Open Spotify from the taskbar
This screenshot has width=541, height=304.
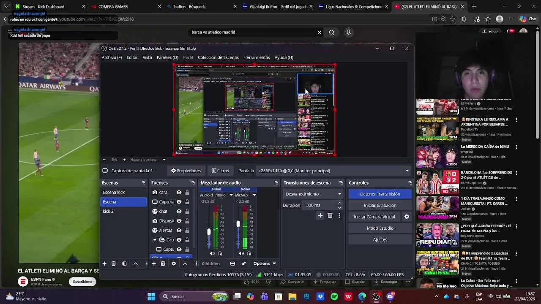coord(334,296)
